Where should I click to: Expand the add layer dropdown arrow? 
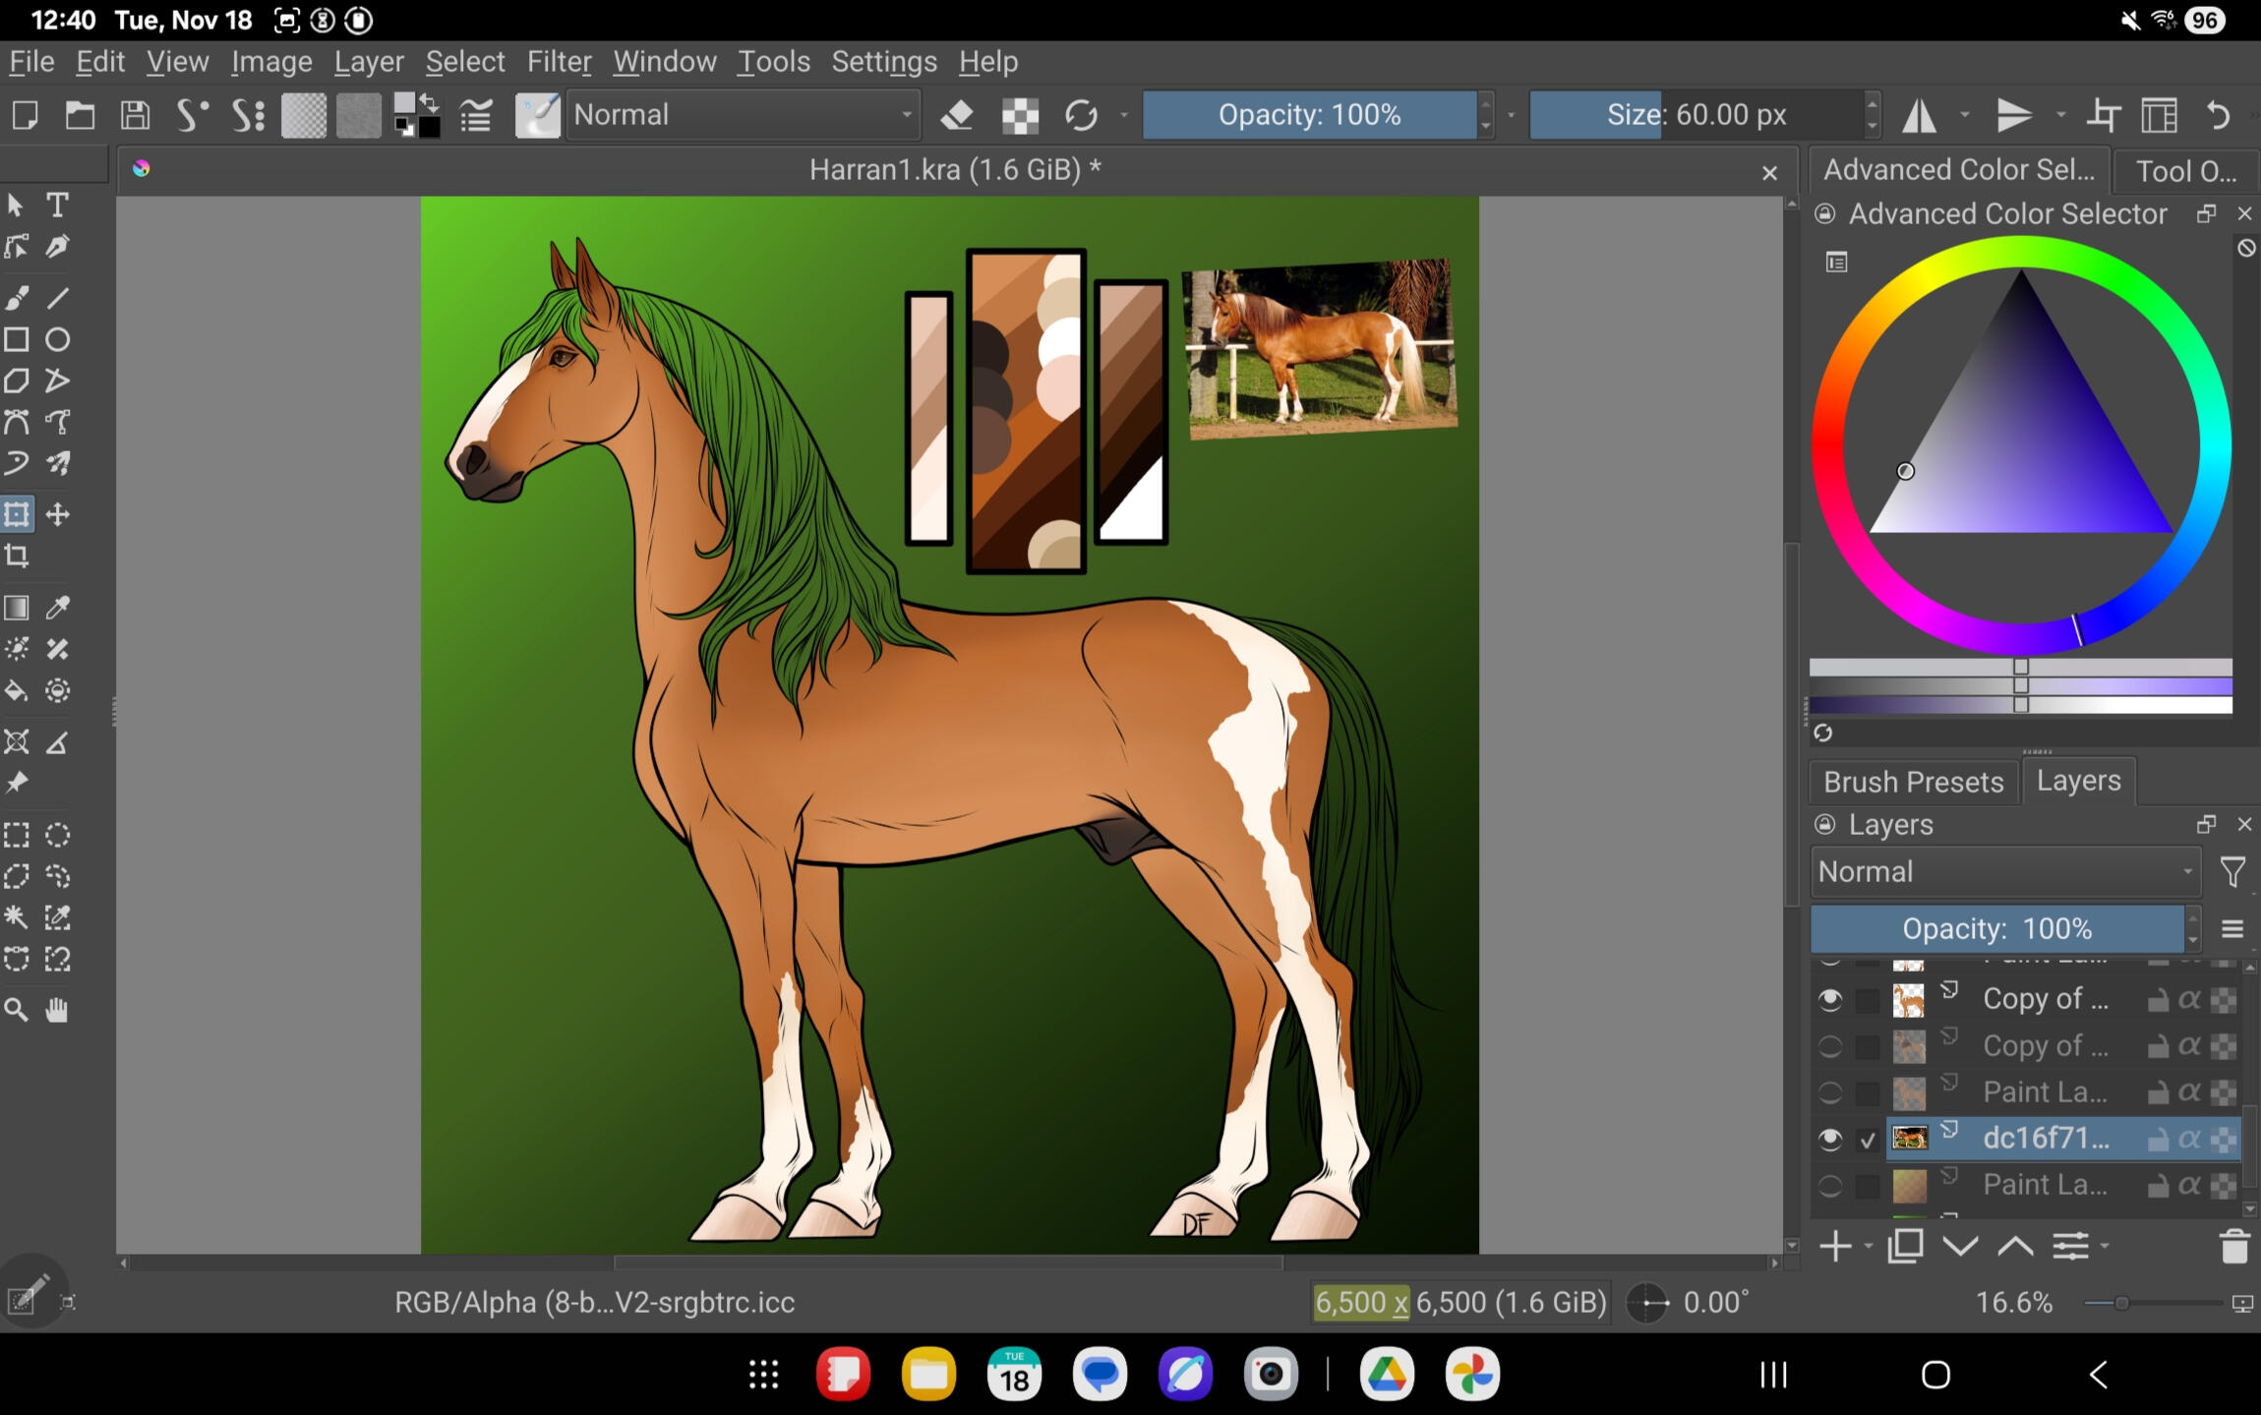click(1868, 1247)
